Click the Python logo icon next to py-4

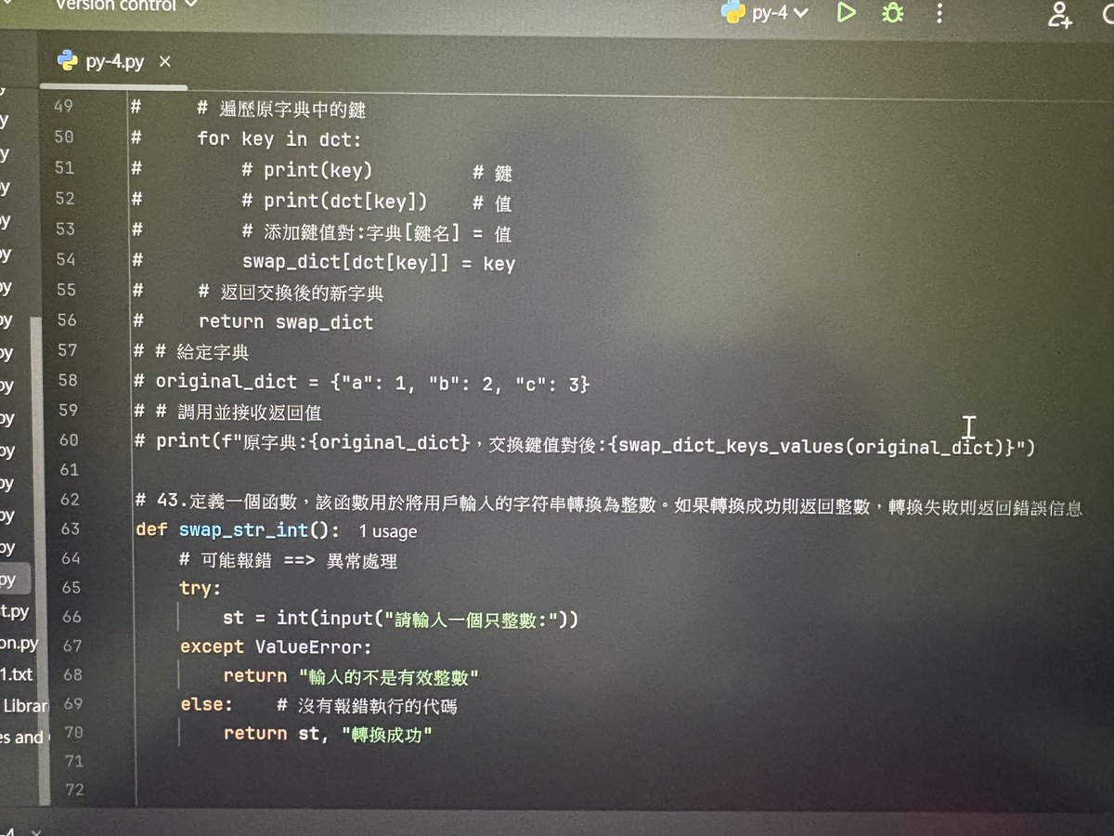click(732, 12)
